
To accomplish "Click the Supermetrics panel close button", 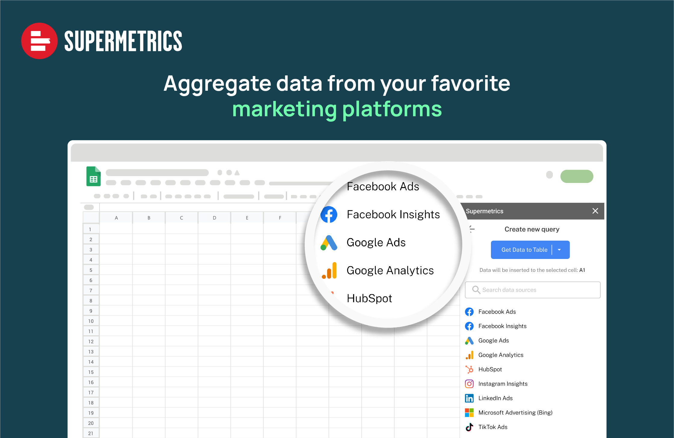I will [596, 211].
